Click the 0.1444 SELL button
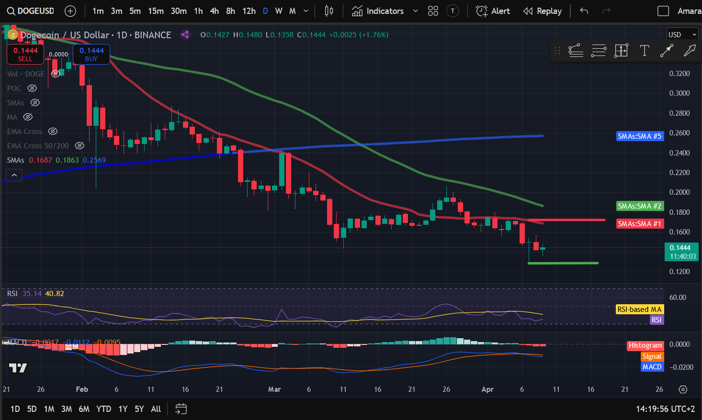The height and width of the screenshot is (420, 702). [x=25, y=54]
